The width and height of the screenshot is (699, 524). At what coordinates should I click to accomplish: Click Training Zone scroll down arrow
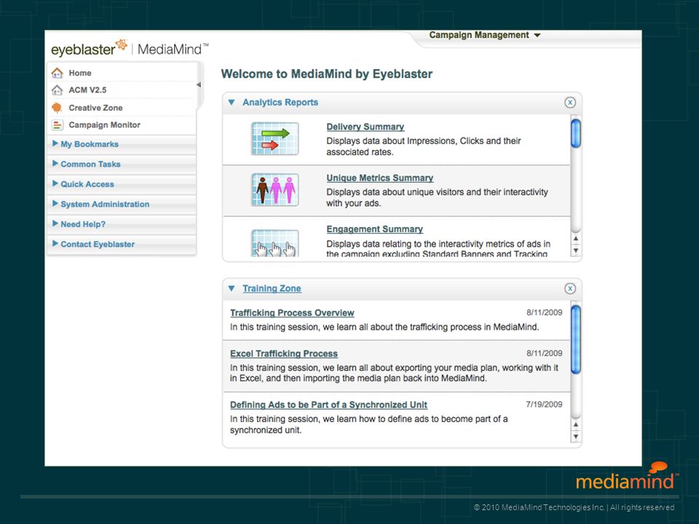point(575,437)
